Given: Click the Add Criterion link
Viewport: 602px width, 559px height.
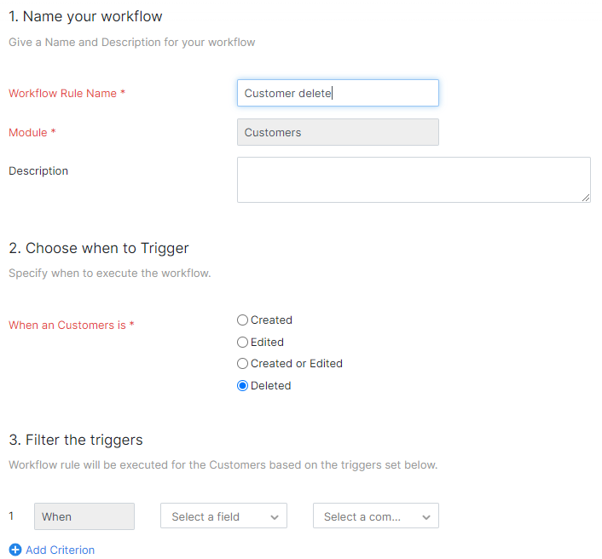Looking at the screenshot, I should 60,550.
